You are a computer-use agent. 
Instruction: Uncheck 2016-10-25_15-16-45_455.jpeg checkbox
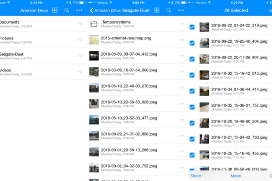(192, 155)
